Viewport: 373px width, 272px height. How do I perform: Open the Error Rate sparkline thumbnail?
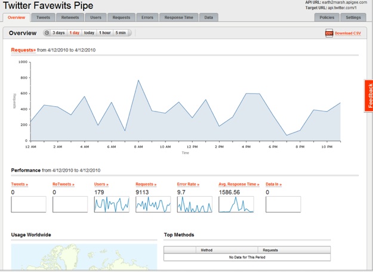[195, 205]
